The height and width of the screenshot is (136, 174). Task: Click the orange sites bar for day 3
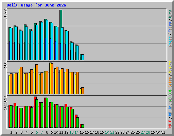coord(21,81)
